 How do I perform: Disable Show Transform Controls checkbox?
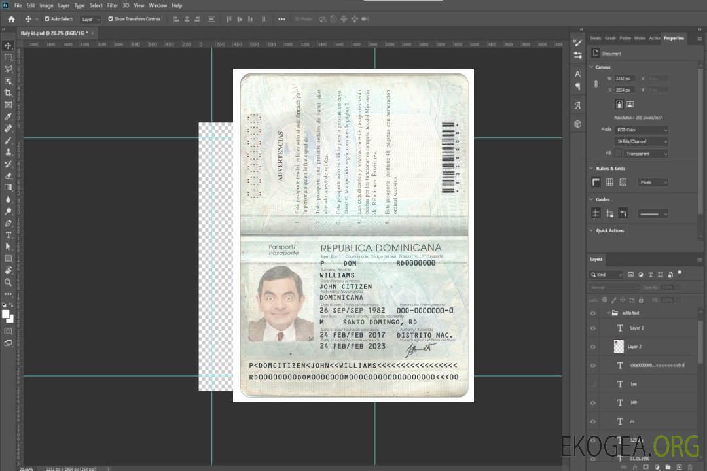[110, 19]
